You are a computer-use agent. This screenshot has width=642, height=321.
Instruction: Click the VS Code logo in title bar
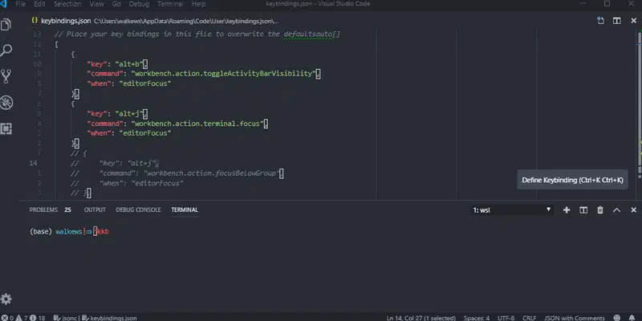point(3,4)
